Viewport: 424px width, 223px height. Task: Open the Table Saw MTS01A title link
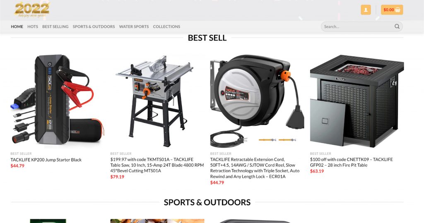[157, 165]
